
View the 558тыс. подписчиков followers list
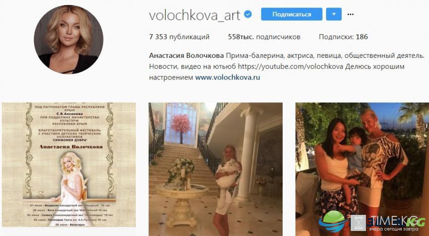coord(264,37)
